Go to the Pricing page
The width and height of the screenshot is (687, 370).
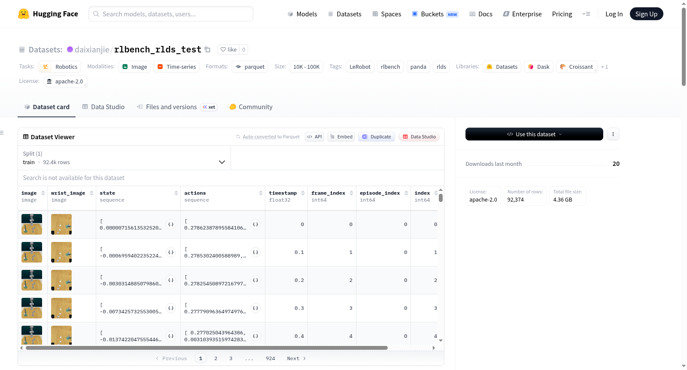point(562,14)
